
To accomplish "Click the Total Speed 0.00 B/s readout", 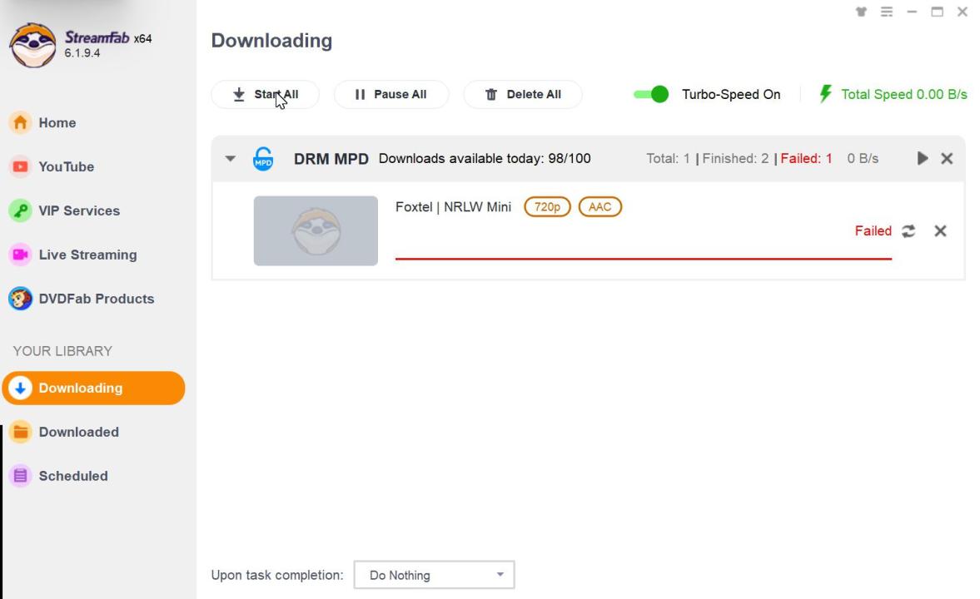I will [903, 94].
